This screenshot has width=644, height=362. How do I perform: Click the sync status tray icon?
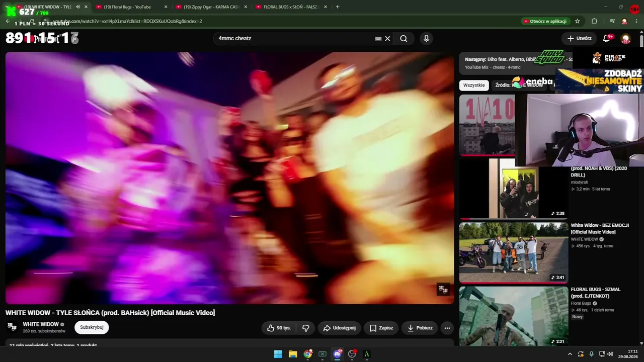tap(581, 354)
